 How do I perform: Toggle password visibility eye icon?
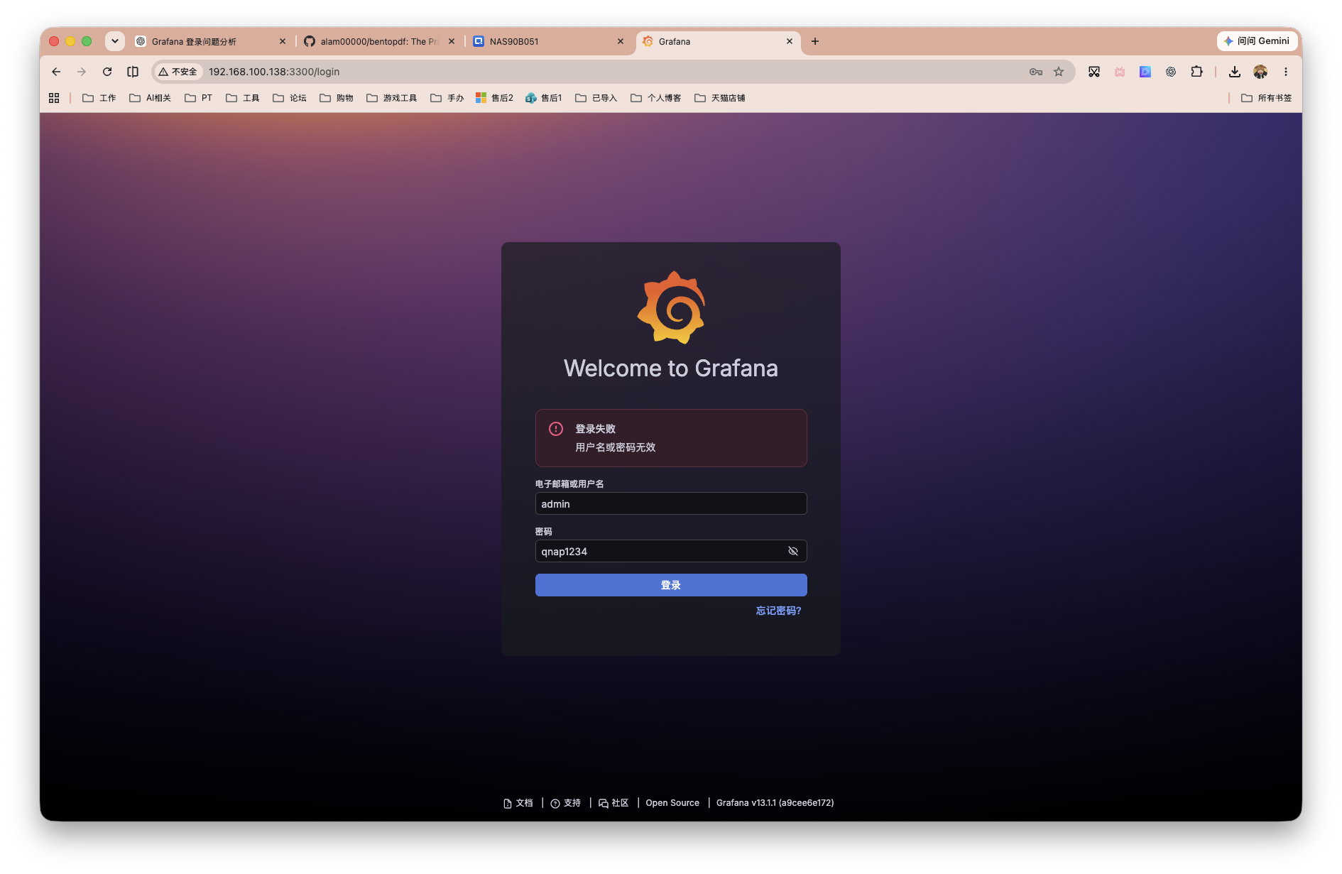coord(793,551)
